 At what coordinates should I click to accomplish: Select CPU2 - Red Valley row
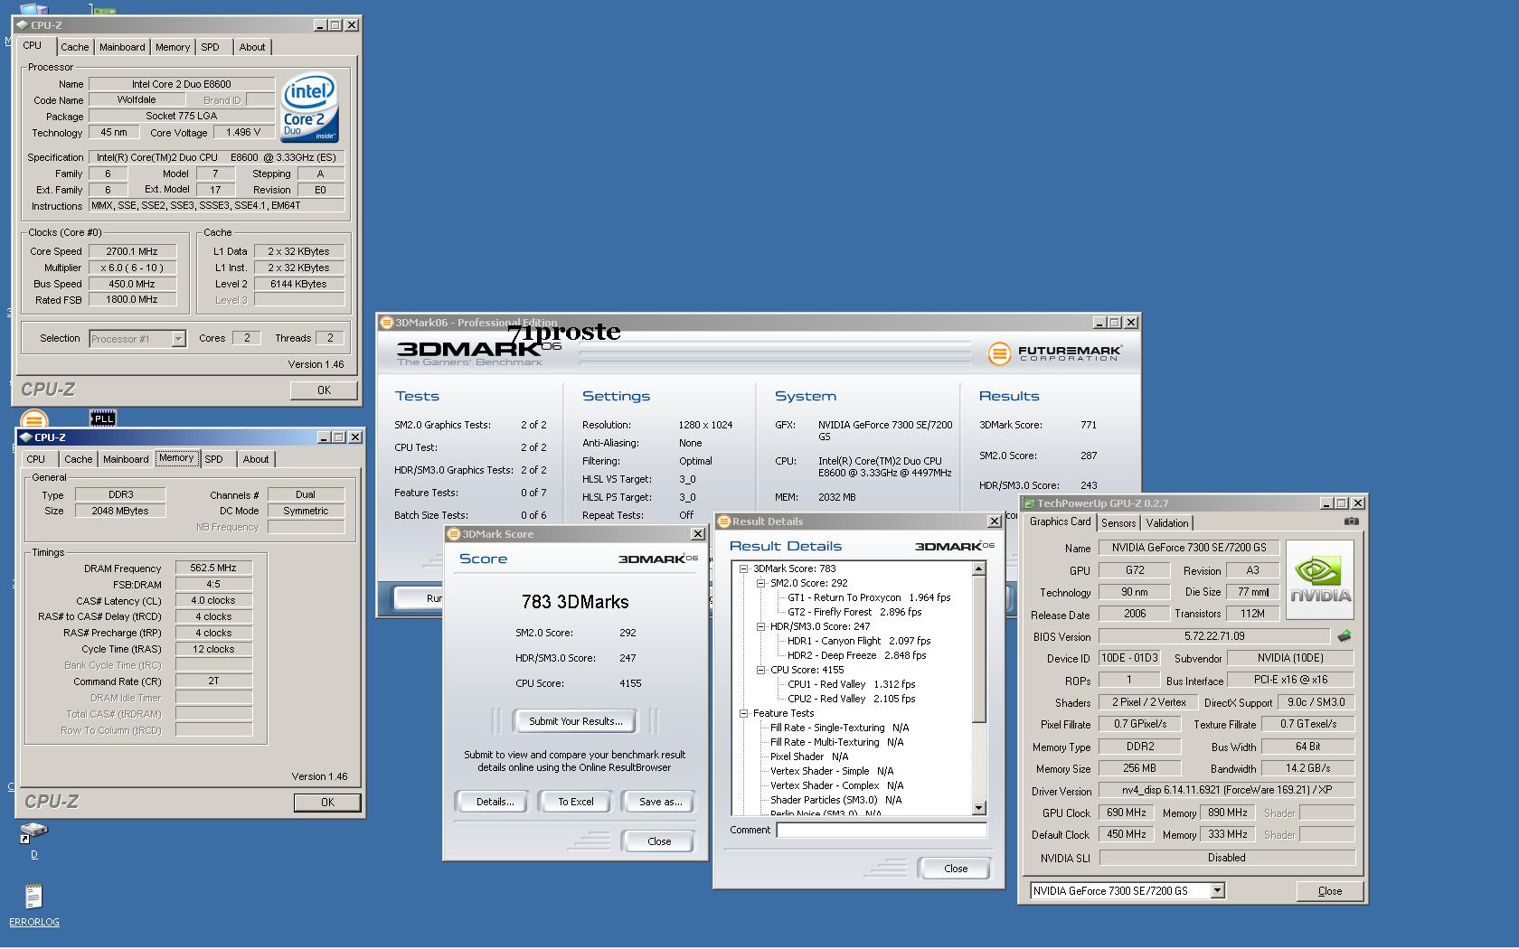(851, 699)
